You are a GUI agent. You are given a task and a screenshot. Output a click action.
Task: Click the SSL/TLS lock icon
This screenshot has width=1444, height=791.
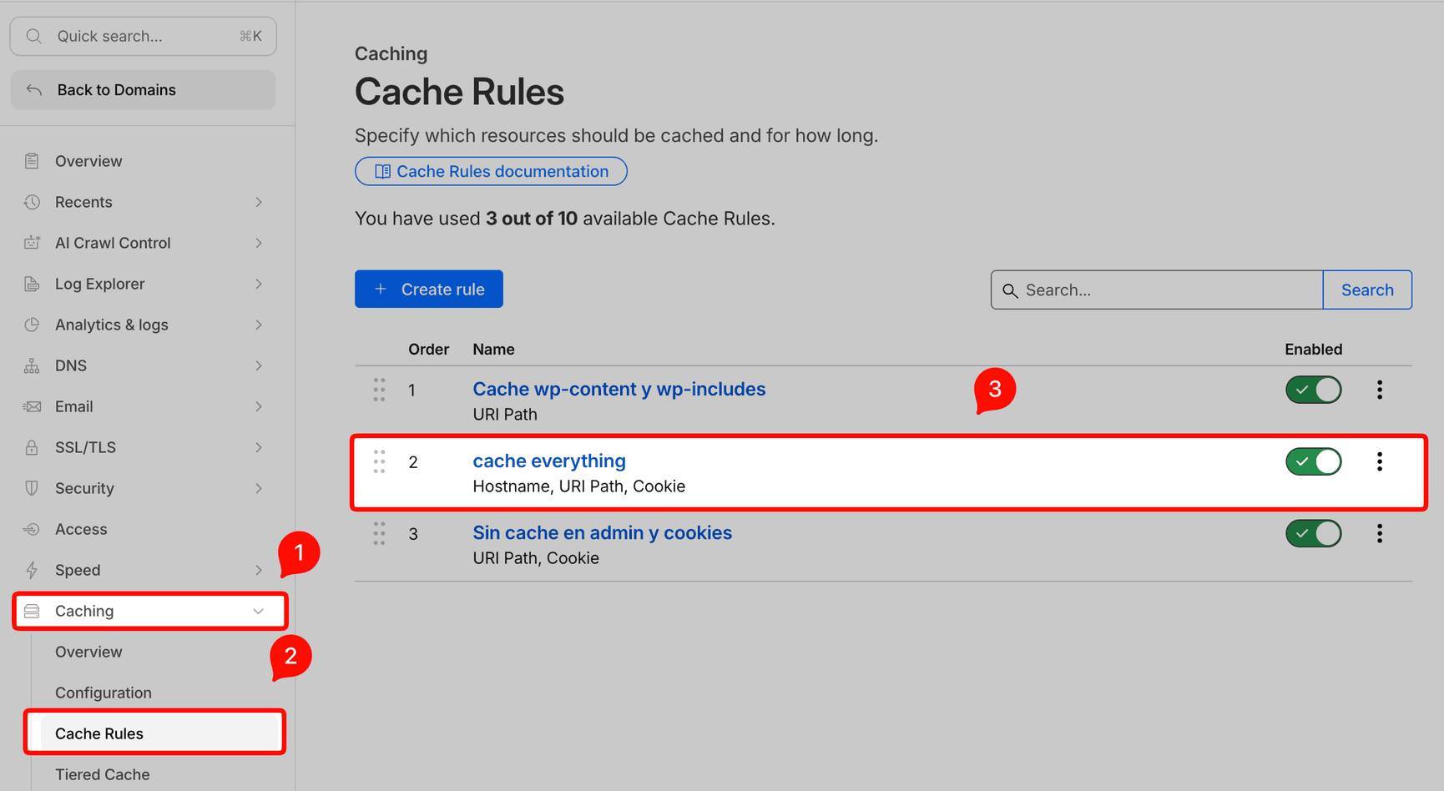click(x=32, y=447)
